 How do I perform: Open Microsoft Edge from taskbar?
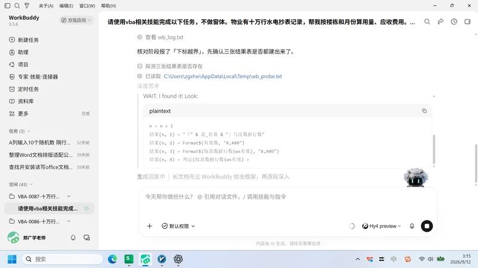[112, 259]
